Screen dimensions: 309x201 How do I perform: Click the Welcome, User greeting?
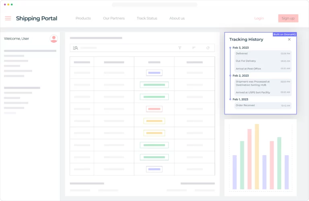(x=16, y=39)
